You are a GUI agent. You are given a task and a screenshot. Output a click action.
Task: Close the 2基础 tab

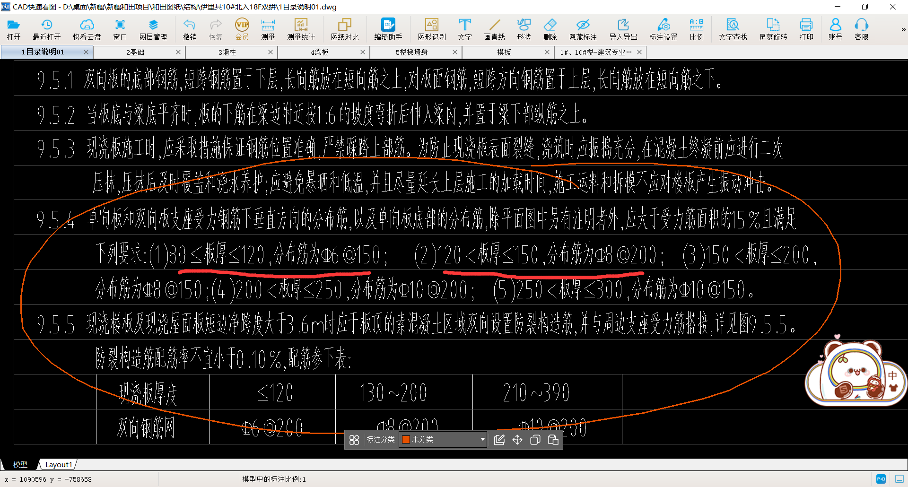(178, 52)
